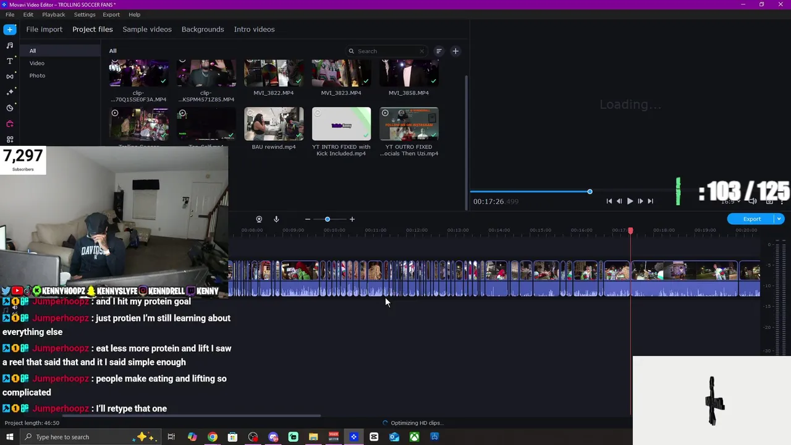This screenshot has height=445, width=791.
Task: Zoom in the timeline with plus
Action: [352, 219]
